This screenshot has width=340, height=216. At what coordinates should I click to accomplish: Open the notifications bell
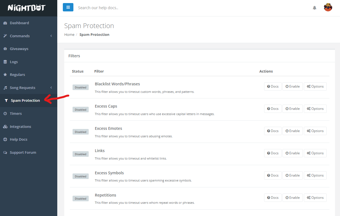(x=314, y=8)
